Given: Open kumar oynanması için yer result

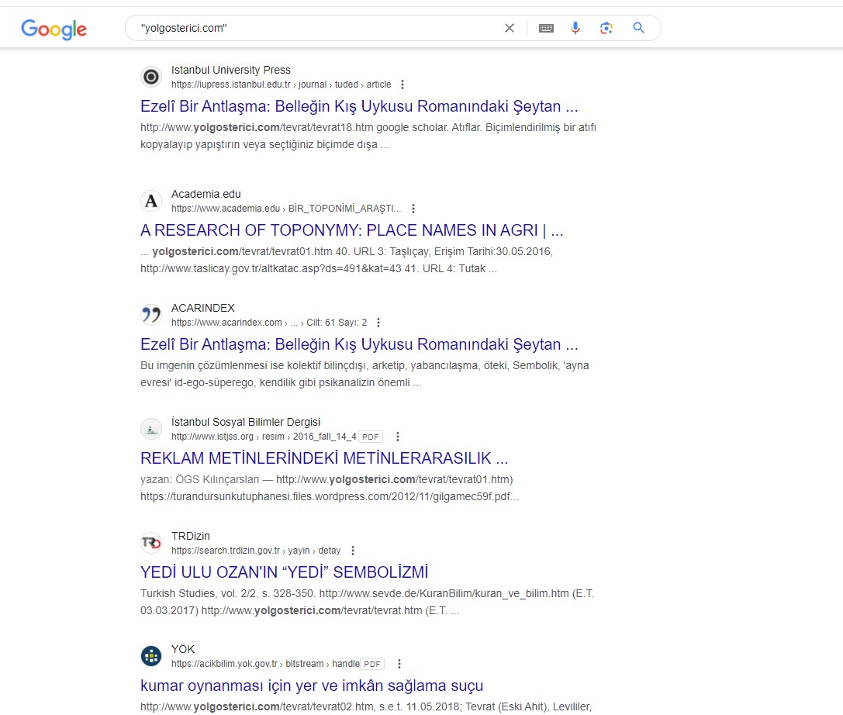Looking at the screenshot, I should (312, 686).
